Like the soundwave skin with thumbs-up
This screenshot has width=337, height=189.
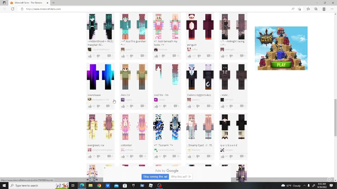point(90,106)
